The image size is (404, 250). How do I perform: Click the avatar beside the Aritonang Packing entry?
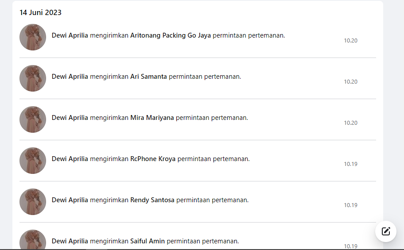tap(33, 37)
